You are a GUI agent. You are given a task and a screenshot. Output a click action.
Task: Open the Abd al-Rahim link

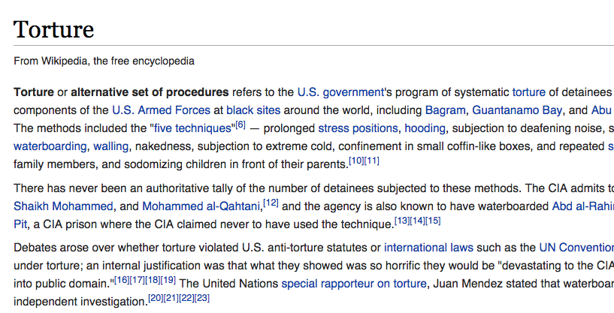582,206
